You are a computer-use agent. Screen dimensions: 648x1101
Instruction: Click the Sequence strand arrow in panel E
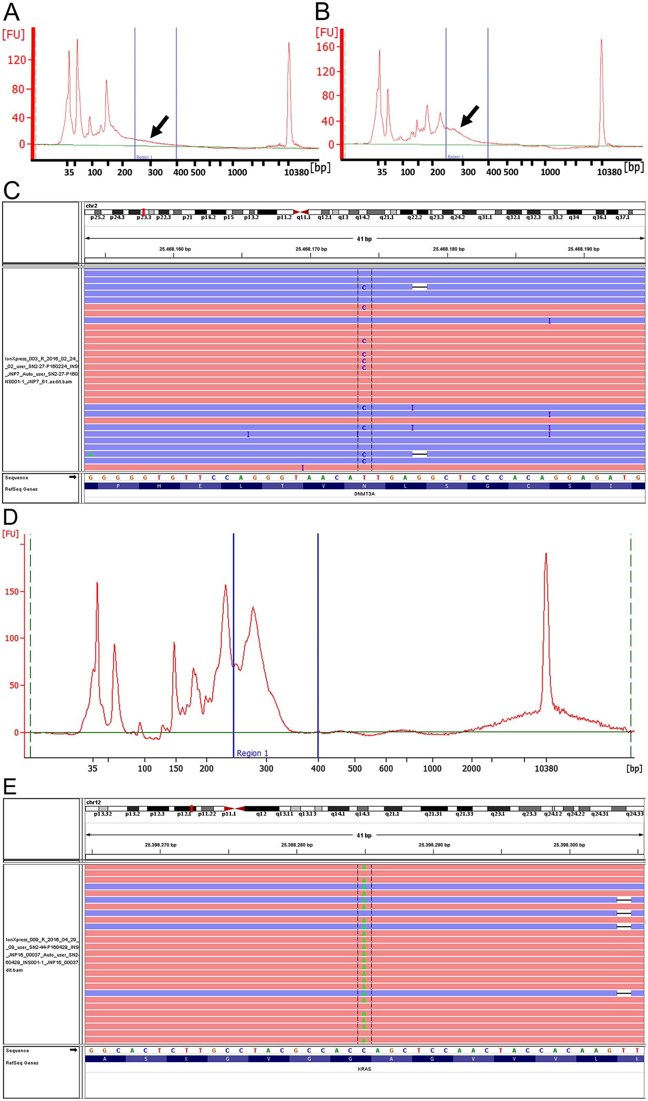(x=73, y=1050)
